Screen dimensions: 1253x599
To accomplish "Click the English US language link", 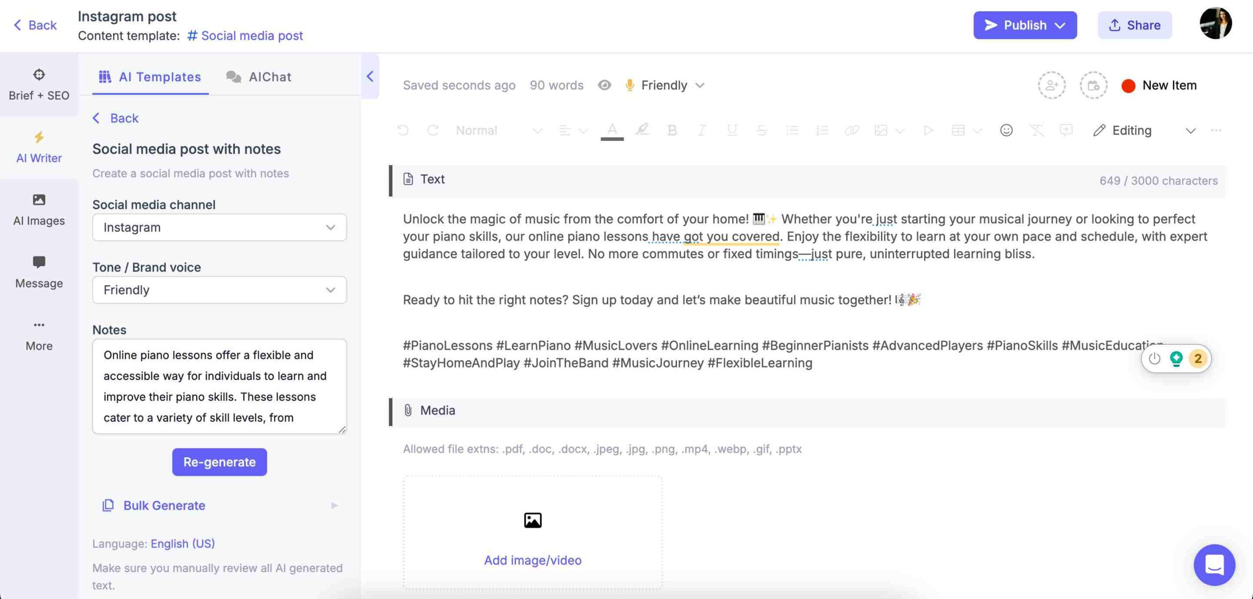I will point(182,543).
